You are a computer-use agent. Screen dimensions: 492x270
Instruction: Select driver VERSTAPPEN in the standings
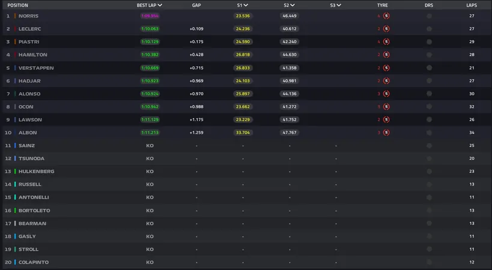click(36, 68)
